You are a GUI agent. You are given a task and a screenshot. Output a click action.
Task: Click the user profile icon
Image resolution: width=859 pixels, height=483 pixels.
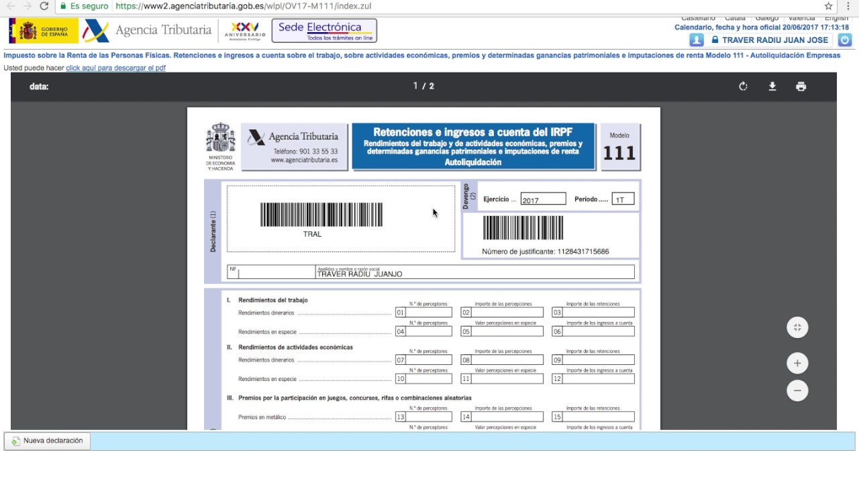point(697,40)
